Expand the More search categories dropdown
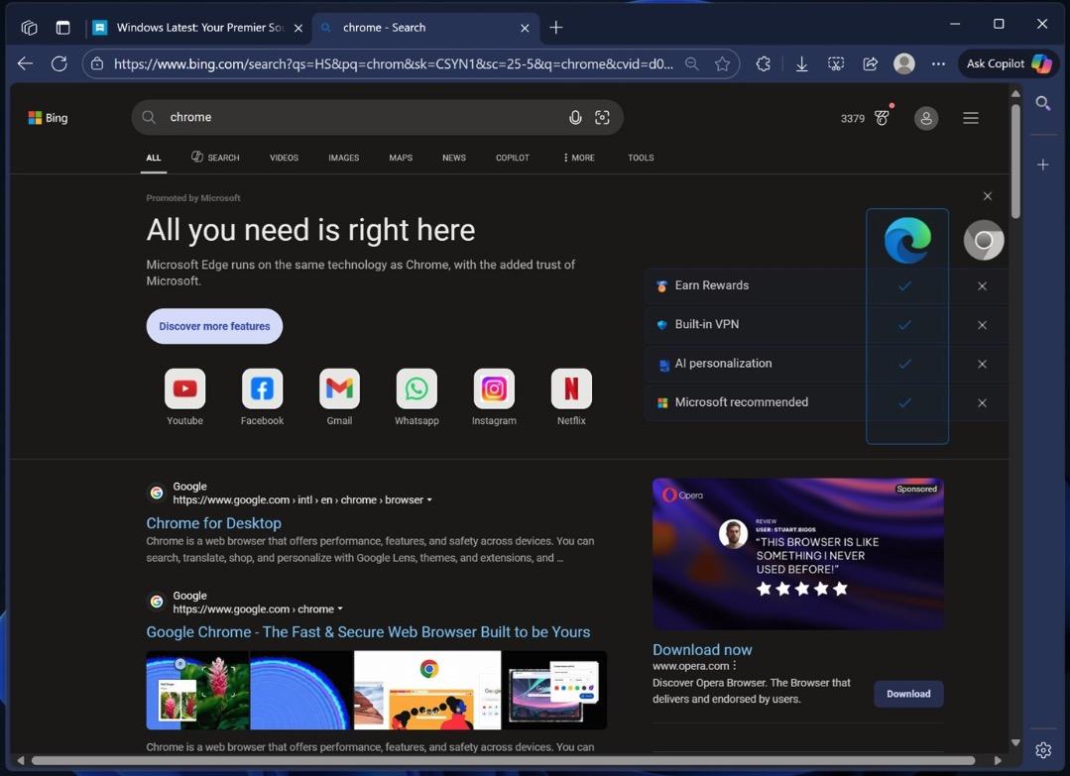This screenshot has height=776, width=1070. tap(577, 158)
